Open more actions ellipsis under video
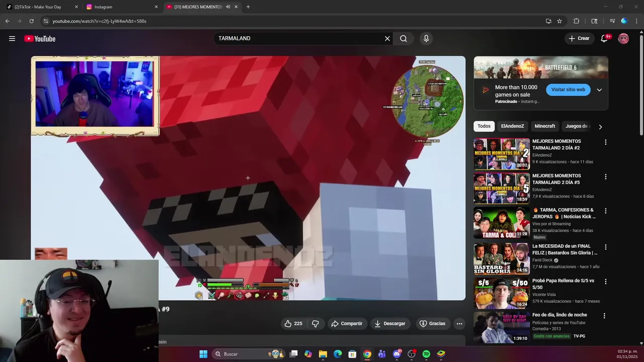Screen dimensions: 644x362 click(x=459, y=324)
